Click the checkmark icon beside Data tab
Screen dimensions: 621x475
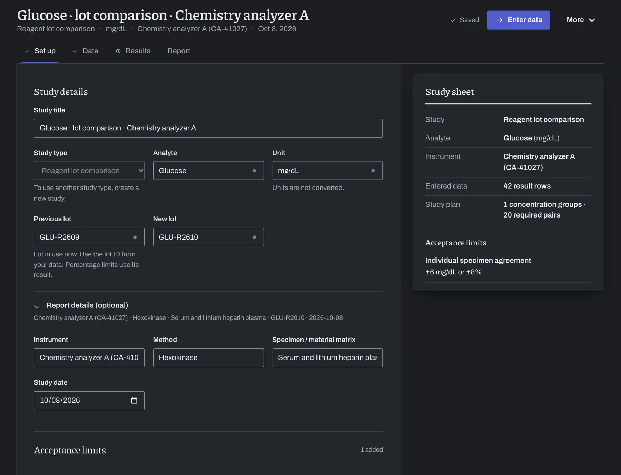pyautogui.click(x=75, y=51)
